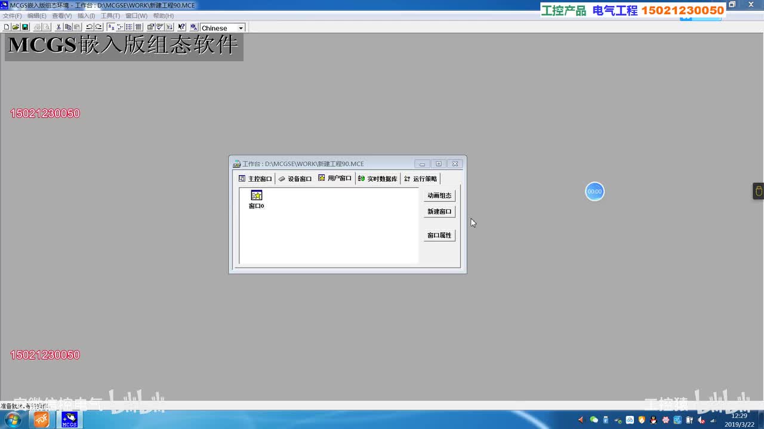Viewport: 764px width, 429px height.
Task: Click the 窗口属性 button
Action: point(439,235)
